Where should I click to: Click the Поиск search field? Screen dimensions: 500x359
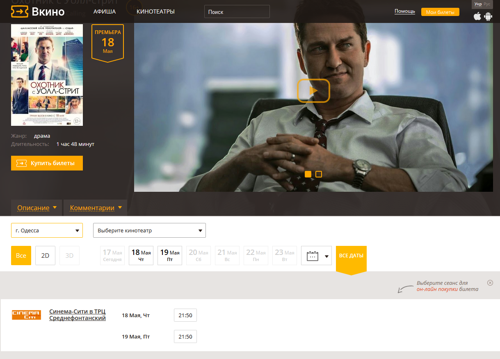(237, 12)
